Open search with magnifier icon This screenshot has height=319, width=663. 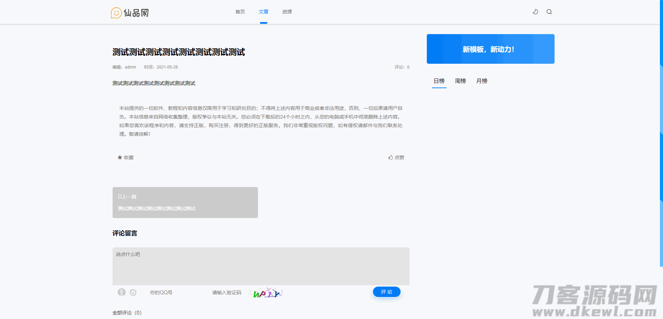pyautogui.click(x=549, y=12)
